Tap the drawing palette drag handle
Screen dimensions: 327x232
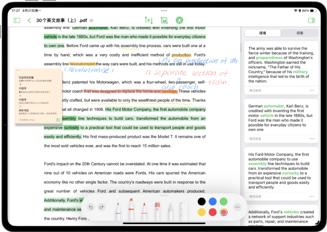click(164, 196)
